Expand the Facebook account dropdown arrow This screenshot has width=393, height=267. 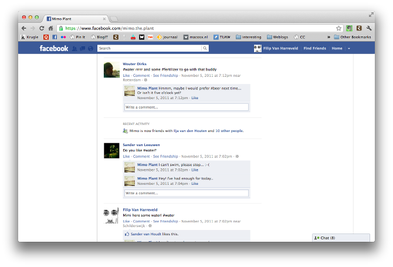pyautogui.click(x=349, y=48)
